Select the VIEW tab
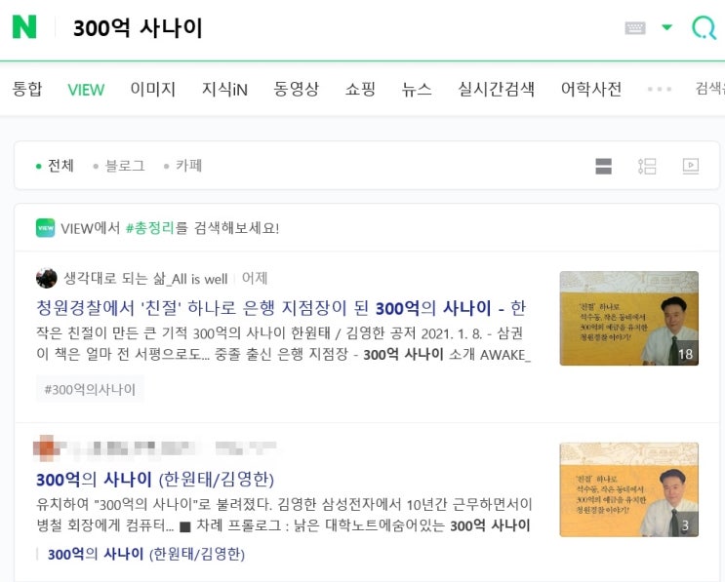 pos(86,89)
